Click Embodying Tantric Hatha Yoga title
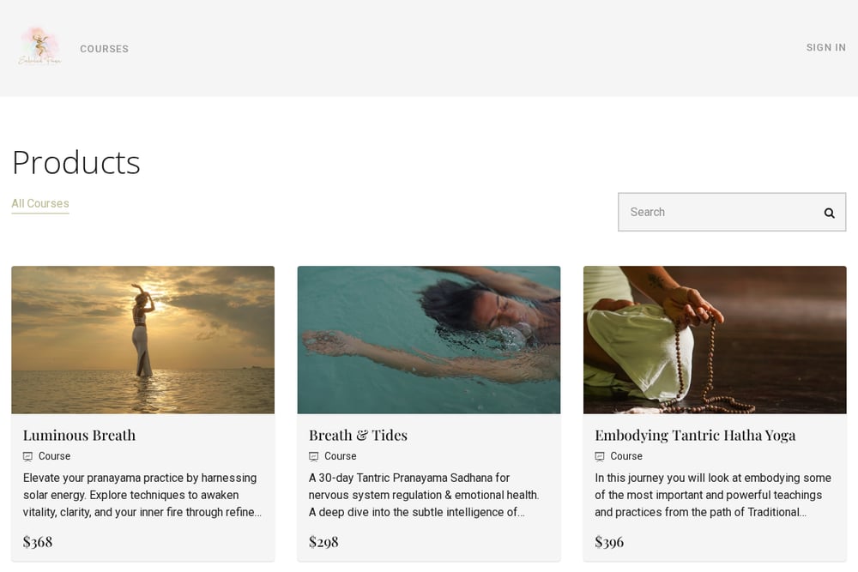The height and width of the screenshot is (572, 858). click(695, 436)
